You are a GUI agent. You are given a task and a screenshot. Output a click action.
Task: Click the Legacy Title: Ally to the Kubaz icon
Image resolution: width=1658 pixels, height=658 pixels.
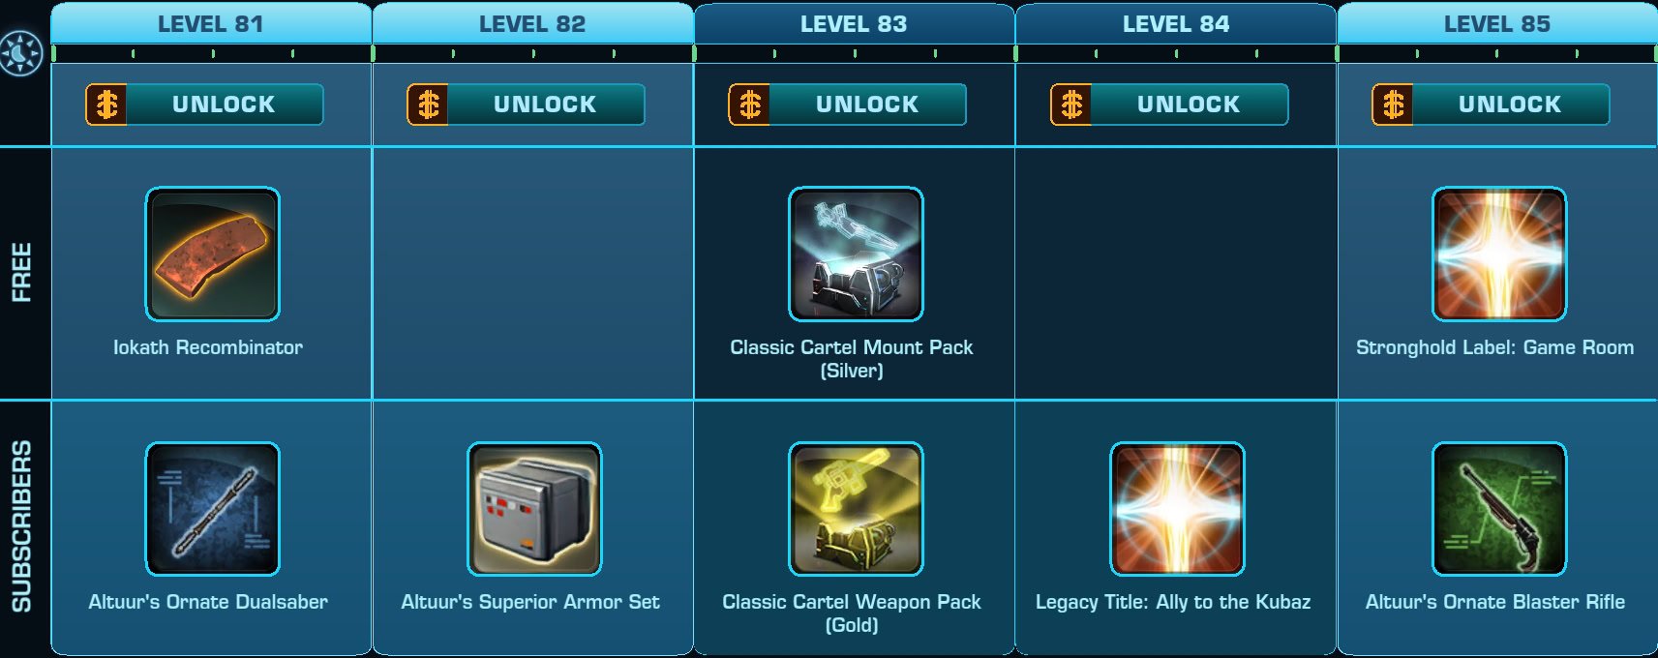point(1177,509)
